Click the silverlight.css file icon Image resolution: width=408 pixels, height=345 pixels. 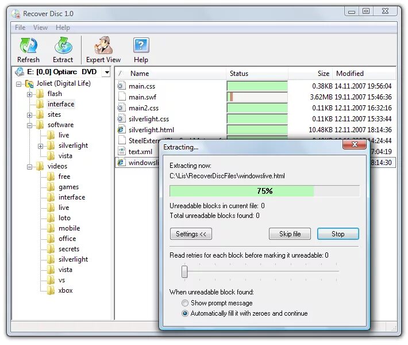pyautogui.click(x=121, y=118)
